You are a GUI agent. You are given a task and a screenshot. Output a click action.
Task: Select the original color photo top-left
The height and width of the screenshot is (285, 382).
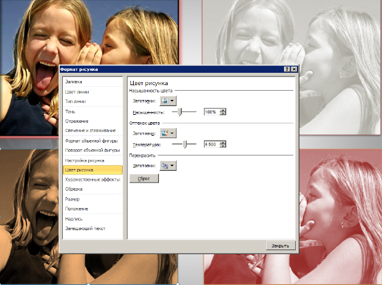pyautogui.click(x=89, y=31)
